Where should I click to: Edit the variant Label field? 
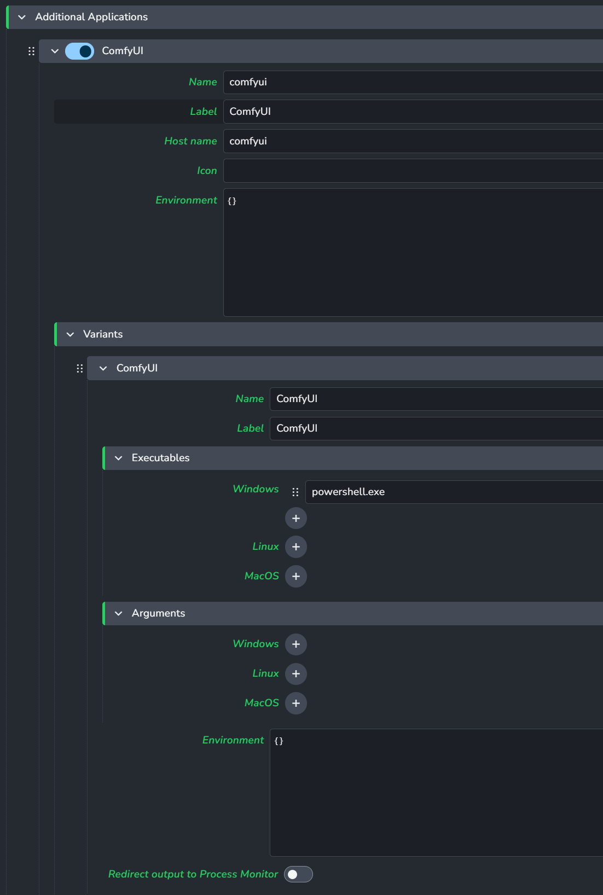(x=437, y=428)
